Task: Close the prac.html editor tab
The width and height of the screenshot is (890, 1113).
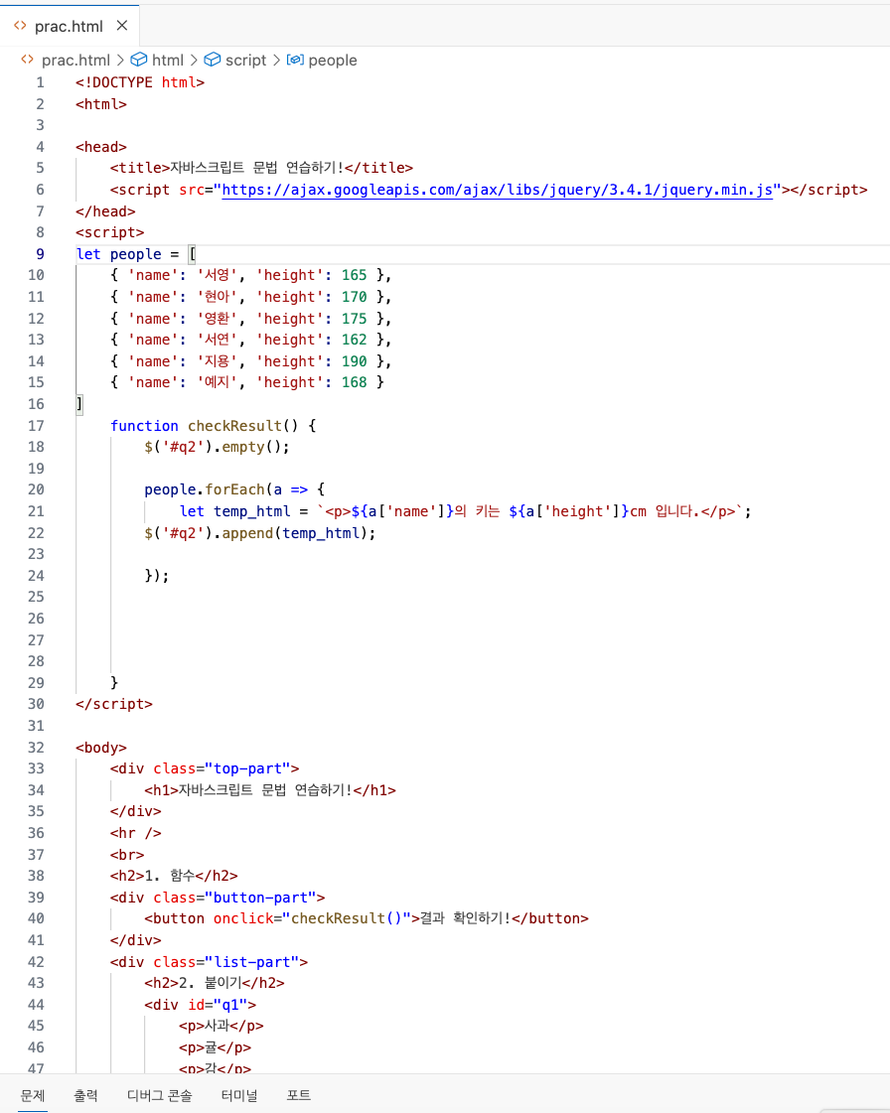Action: 122,26
